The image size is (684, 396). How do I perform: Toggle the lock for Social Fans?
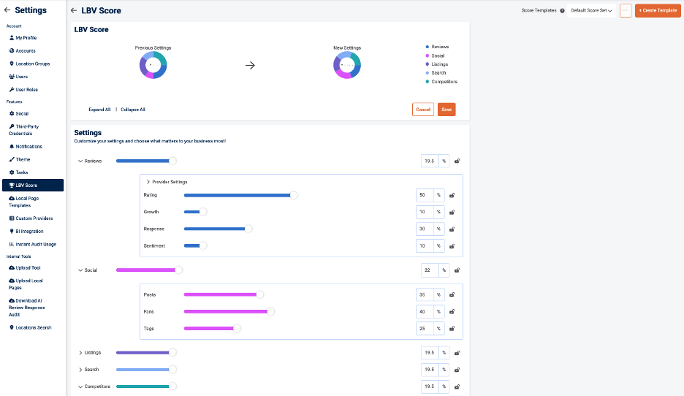click(x=452, y=312)
